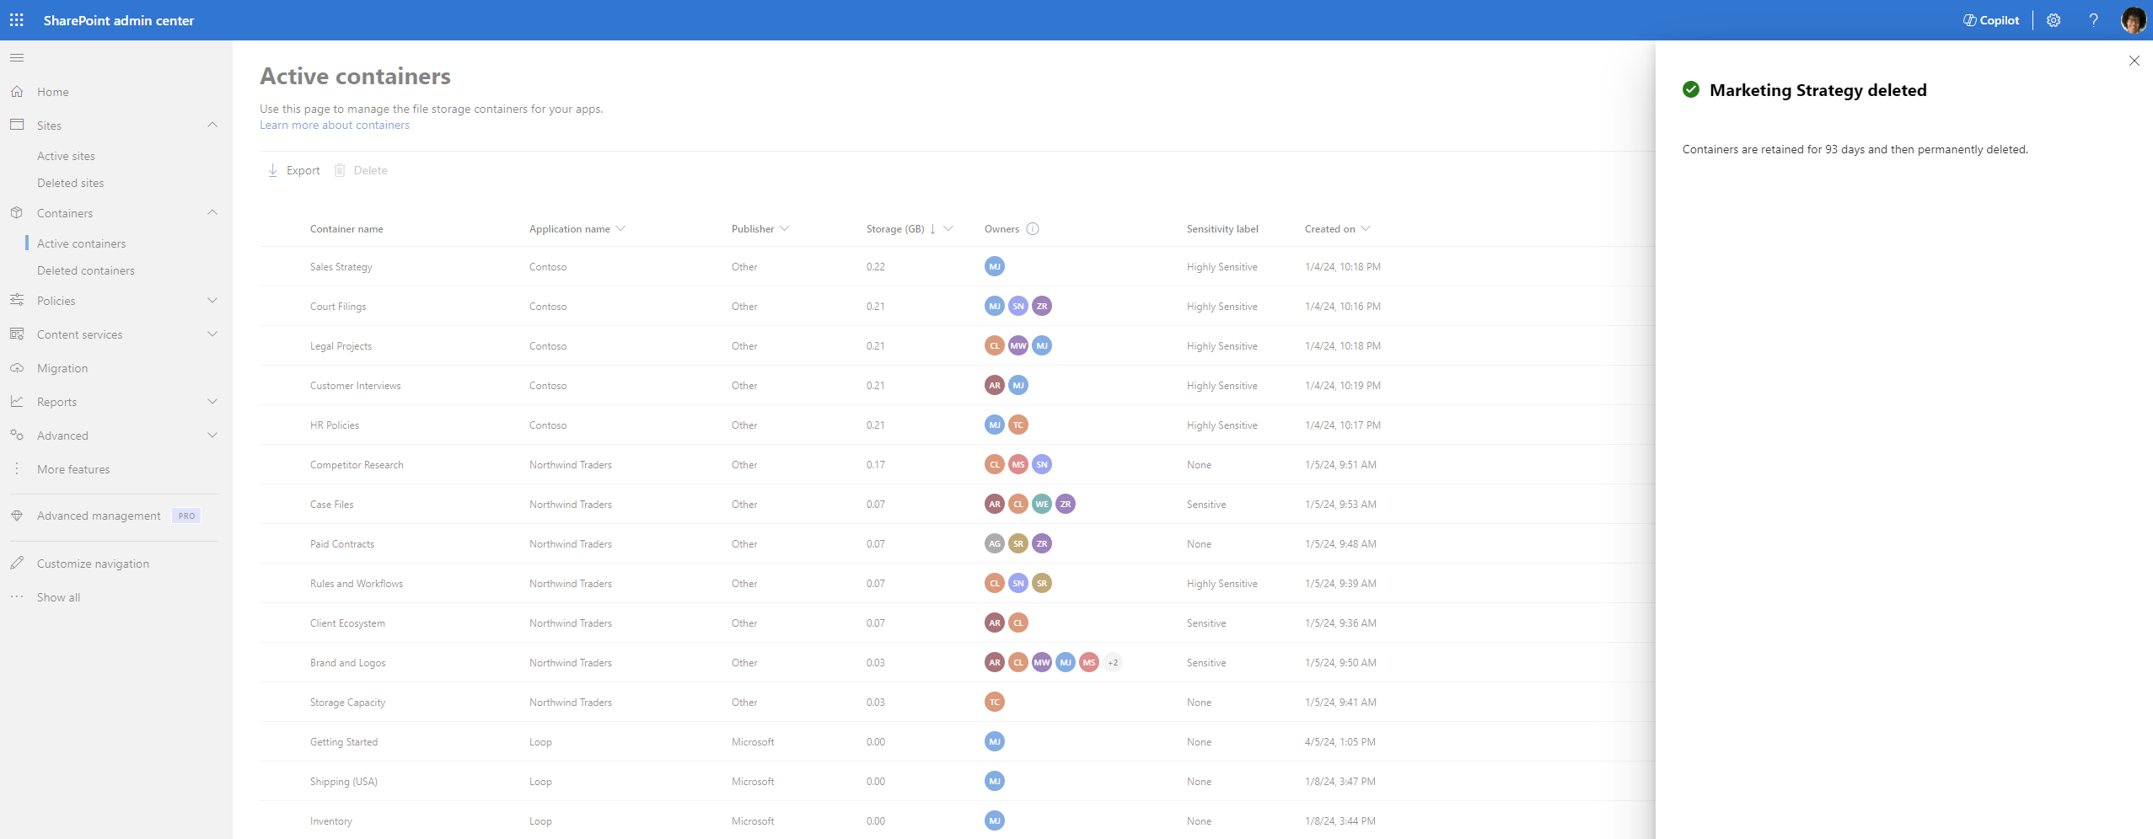This screenshot has width=2153, height=839.
Task: Click the TC owner avatar for Storage Capacity
Action: tap(995, 703)
